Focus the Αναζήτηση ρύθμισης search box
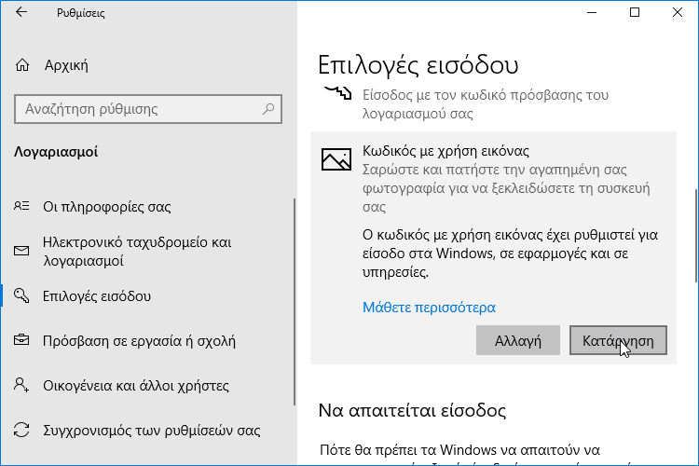Image resolution: width=699 pixels, height=466 pixels. (x=148, y=109)
